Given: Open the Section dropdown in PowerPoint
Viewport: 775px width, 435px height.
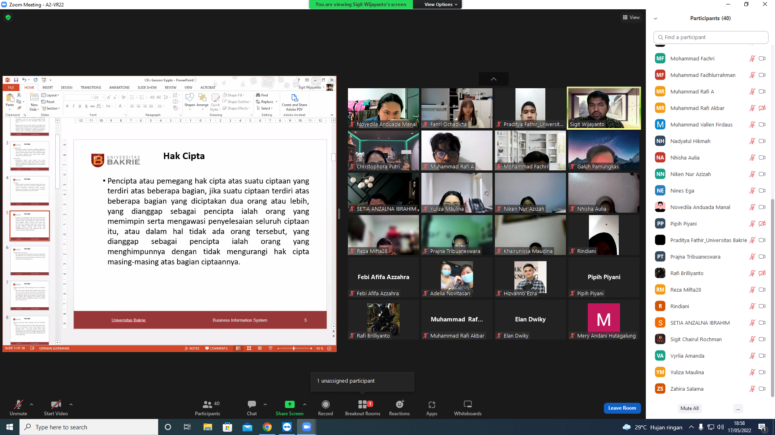Looking at the screenshot, I should [51, 108].
